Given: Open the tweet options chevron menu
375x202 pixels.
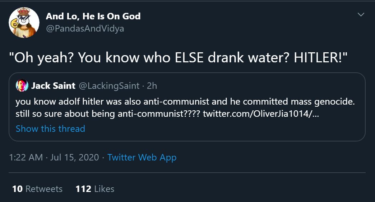Looking at the screenshot, I should (x=361, y=15).
